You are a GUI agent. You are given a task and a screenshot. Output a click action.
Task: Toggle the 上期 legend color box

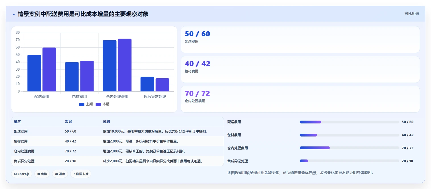82,104
